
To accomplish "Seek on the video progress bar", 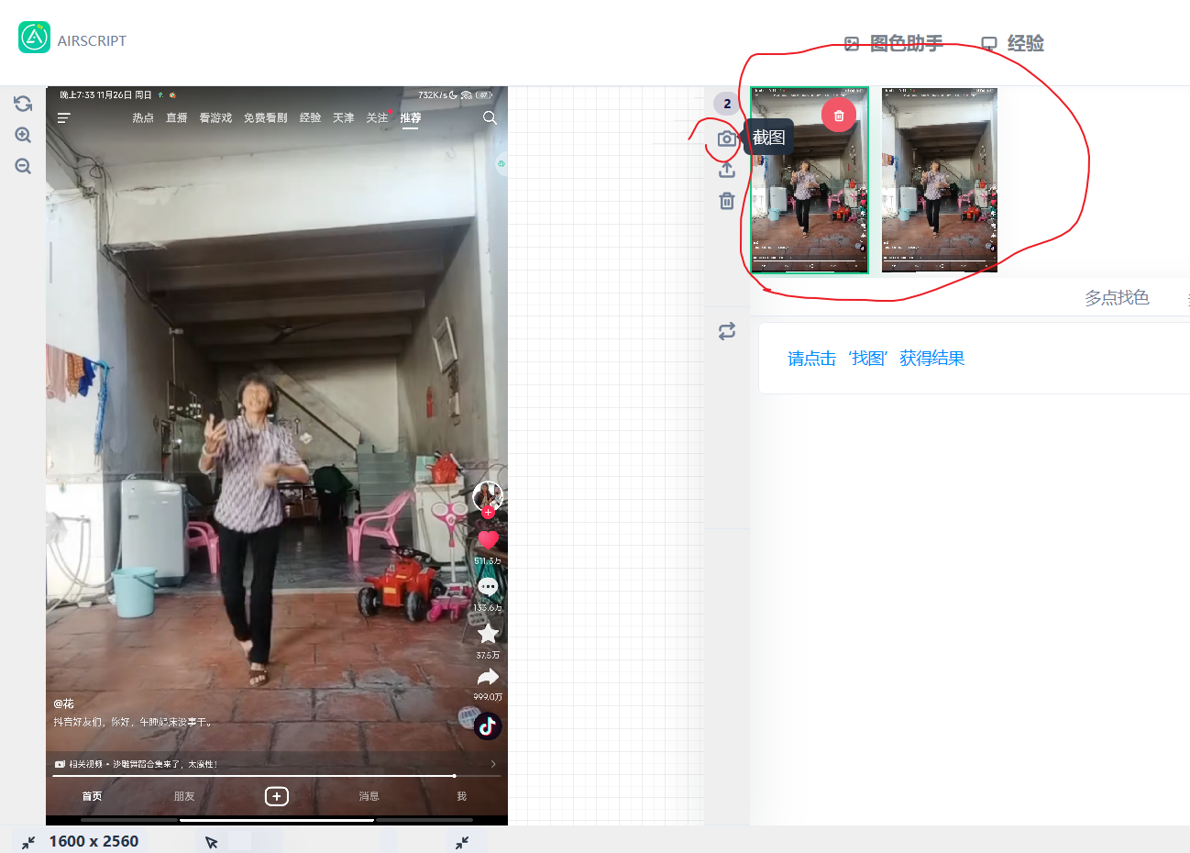I will pyautogui.click(x=275, y=776).
